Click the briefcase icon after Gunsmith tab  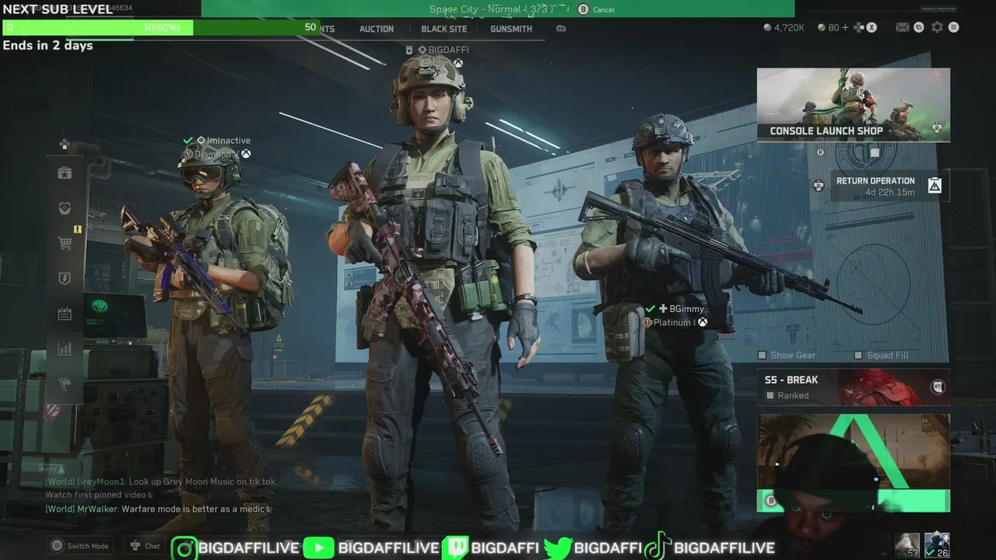click(x=561, y=29)
